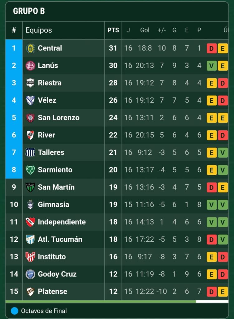The height and width of the screenshot is (319, 234).
Task: Click the Vélez club crest
Action: (x=30, y=100)
